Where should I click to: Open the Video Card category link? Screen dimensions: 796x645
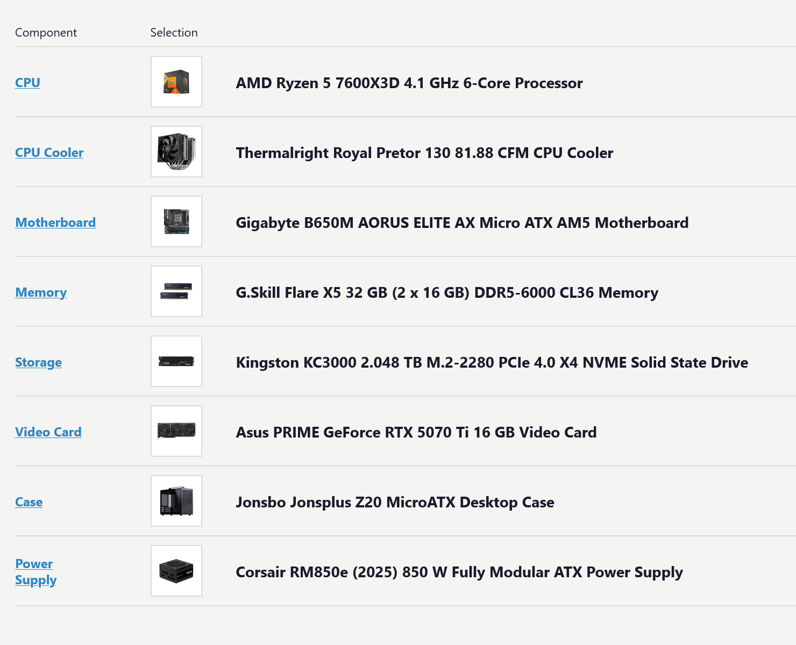48,432
